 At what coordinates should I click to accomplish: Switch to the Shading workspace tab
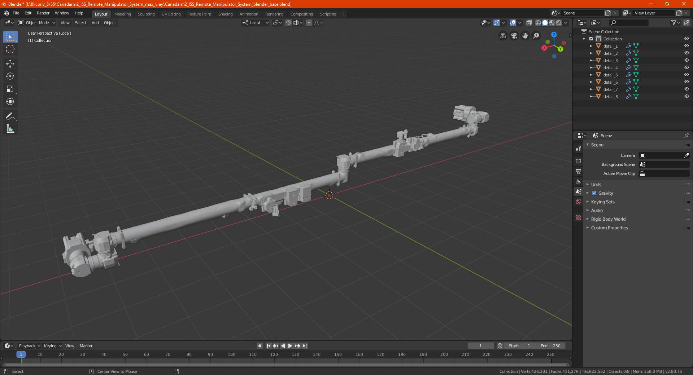click(225, 14)
